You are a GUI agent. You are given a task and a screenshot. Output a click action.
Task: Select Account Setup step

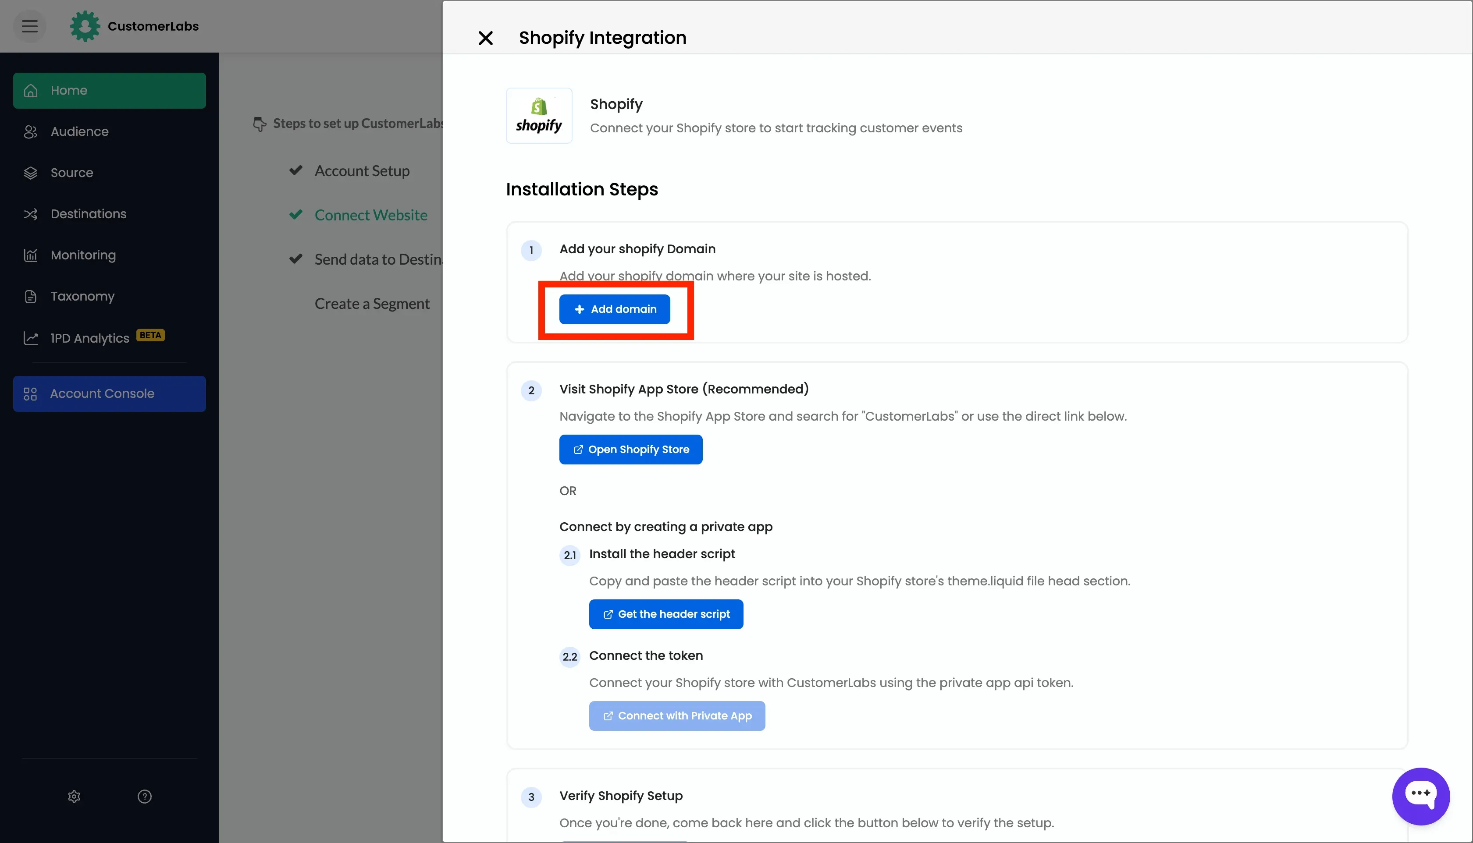(x=362, y=171)
